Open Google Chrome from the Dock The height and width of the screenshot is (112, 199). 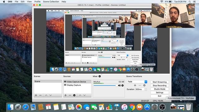tap(132, 107)
